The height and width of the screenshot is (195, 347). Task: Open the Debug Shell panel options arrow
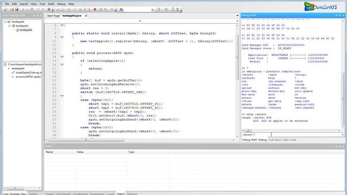click(x=336, y=15)
